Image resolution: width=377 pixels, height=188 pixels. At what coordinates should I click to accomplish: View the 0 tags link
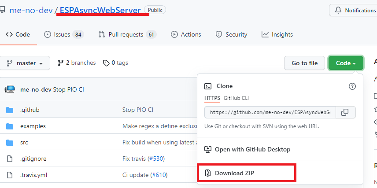(x=115, y=63)
